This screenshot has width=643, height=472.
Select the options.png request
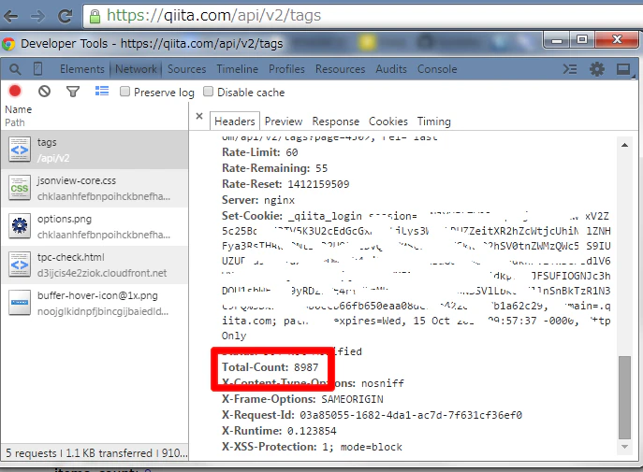point(95,226)
